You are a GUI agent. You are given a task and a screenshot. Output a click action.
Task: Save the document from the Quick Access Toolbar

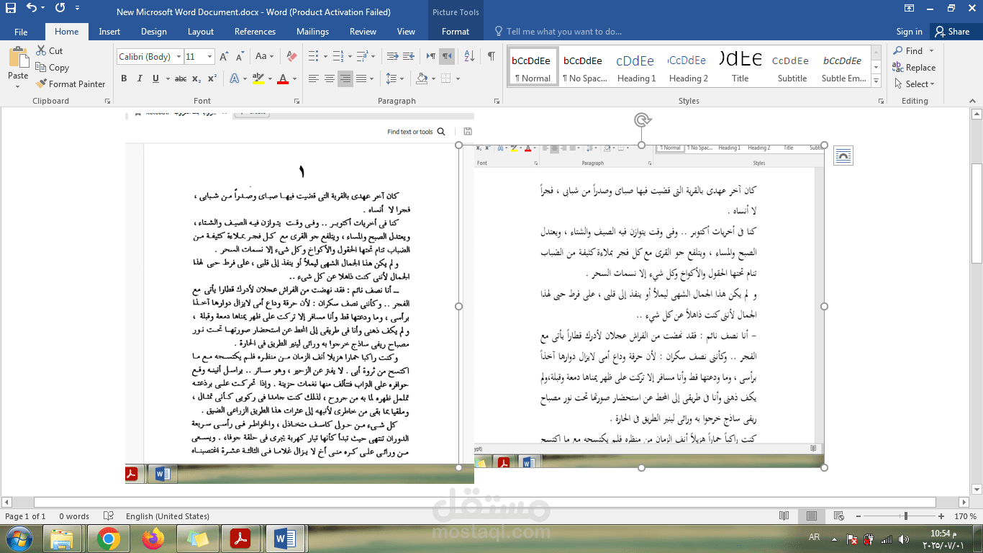12,9
